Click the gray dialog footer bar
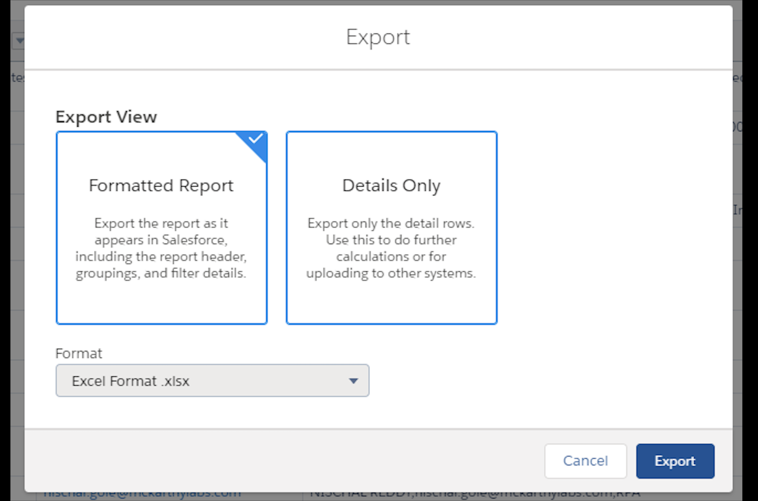758x501 pixels. pyautogui.click(x=287, y=461)
